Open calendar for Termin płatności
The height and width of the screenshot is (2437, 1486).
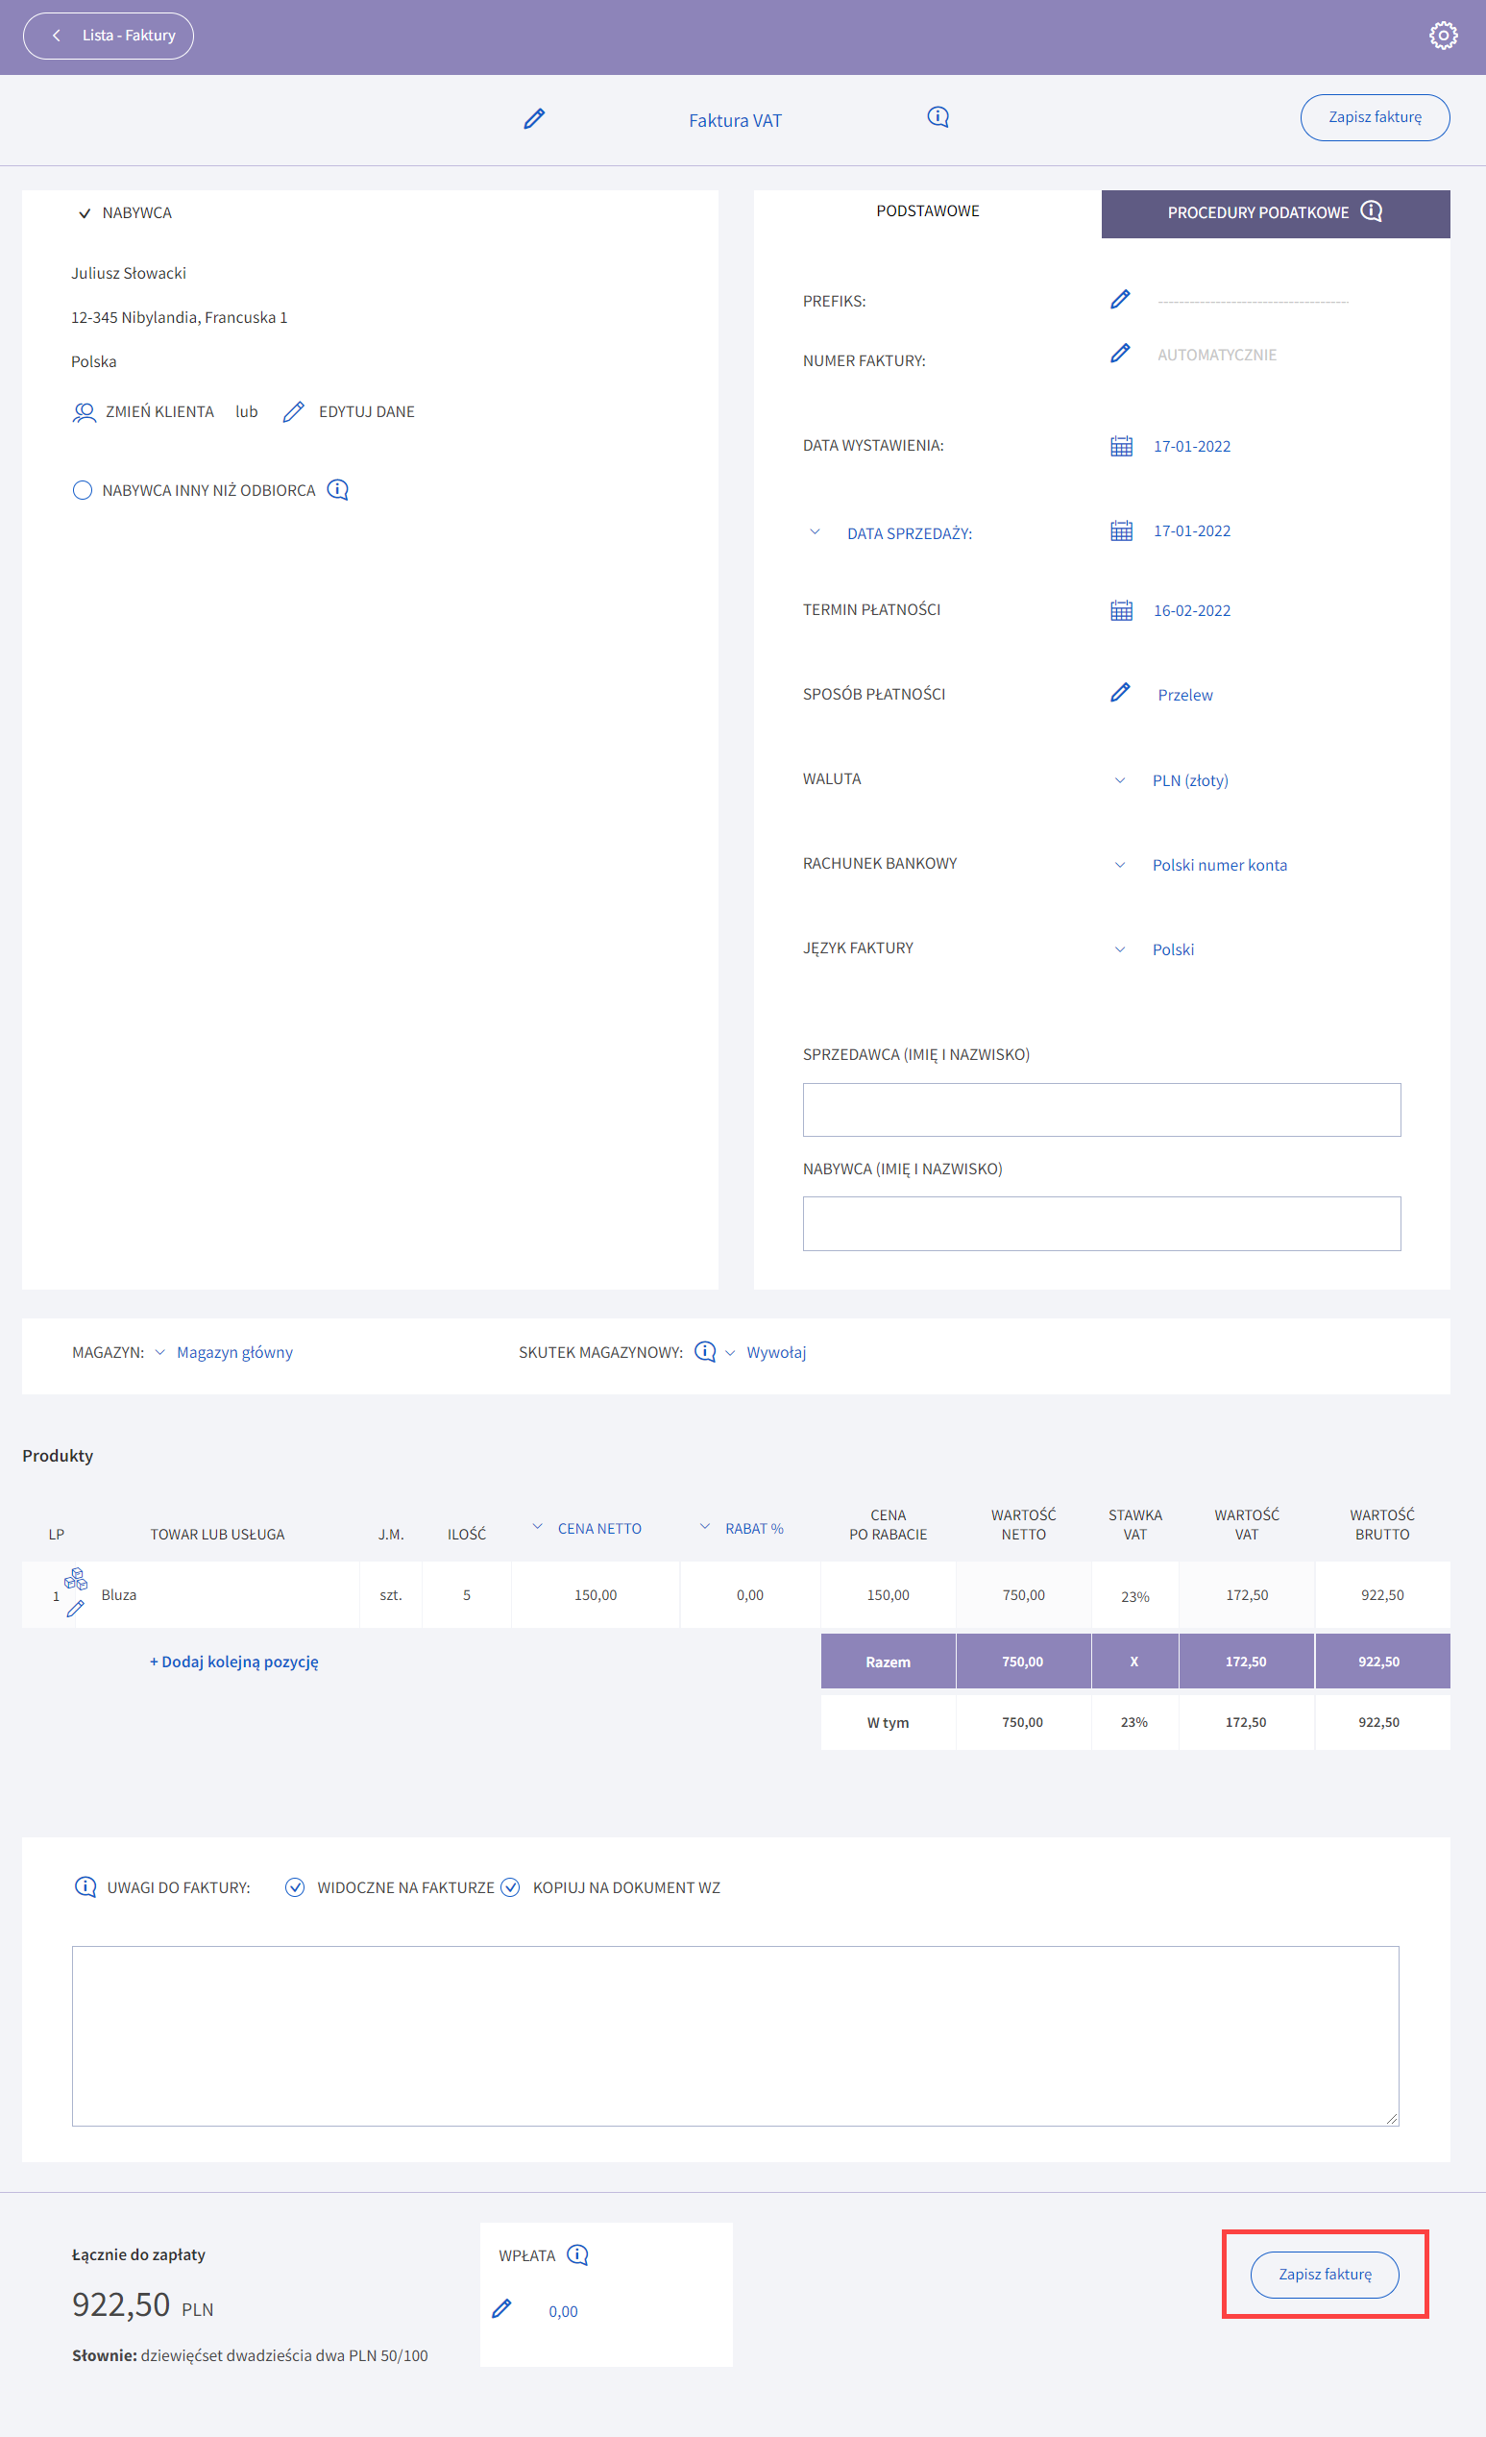click(x=1120, y=610)
